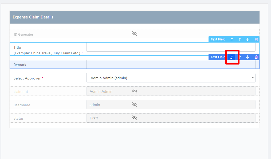
Task: Delete the Title text field with trash icon
Action: tap(256, 39)
